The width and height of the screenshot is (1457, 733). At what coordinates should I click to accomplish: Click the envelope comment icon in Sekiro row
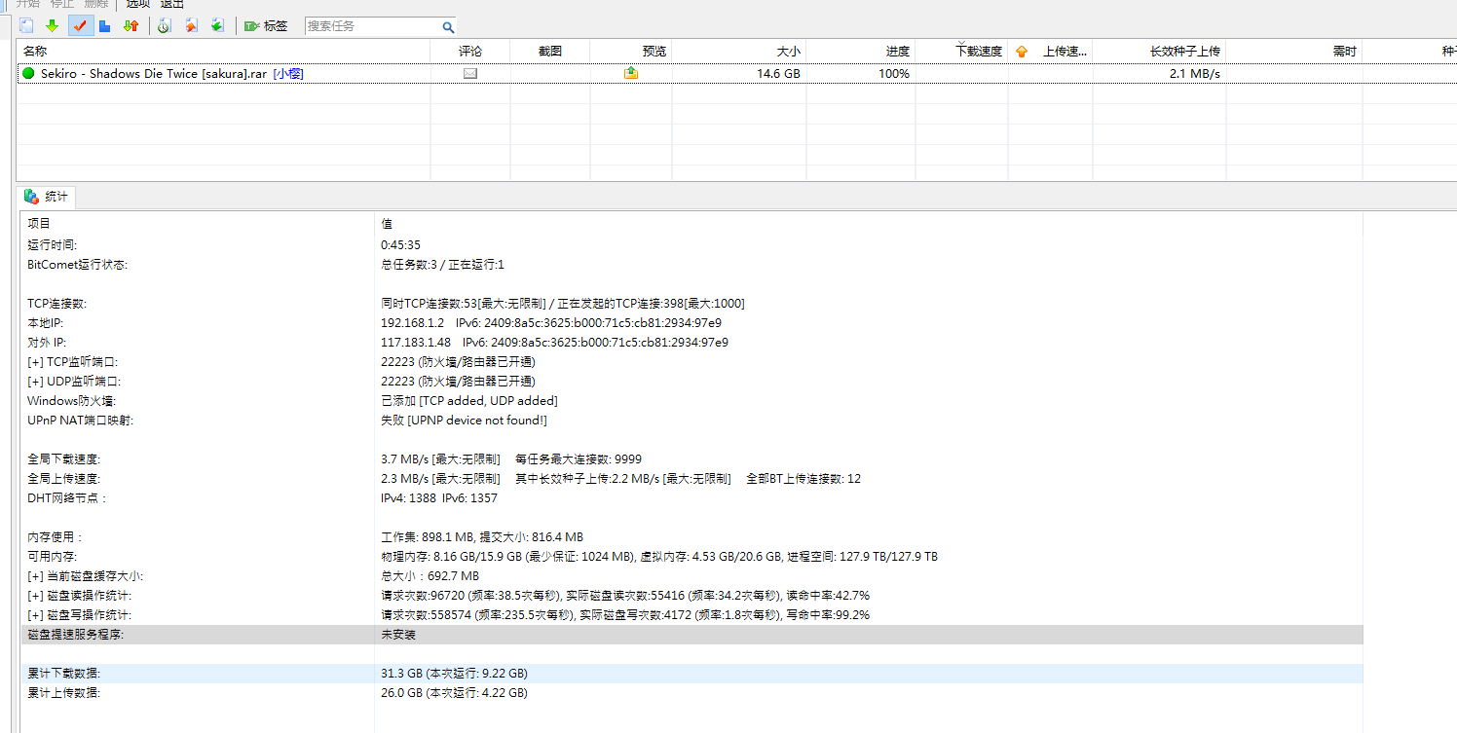coord(470,74)
